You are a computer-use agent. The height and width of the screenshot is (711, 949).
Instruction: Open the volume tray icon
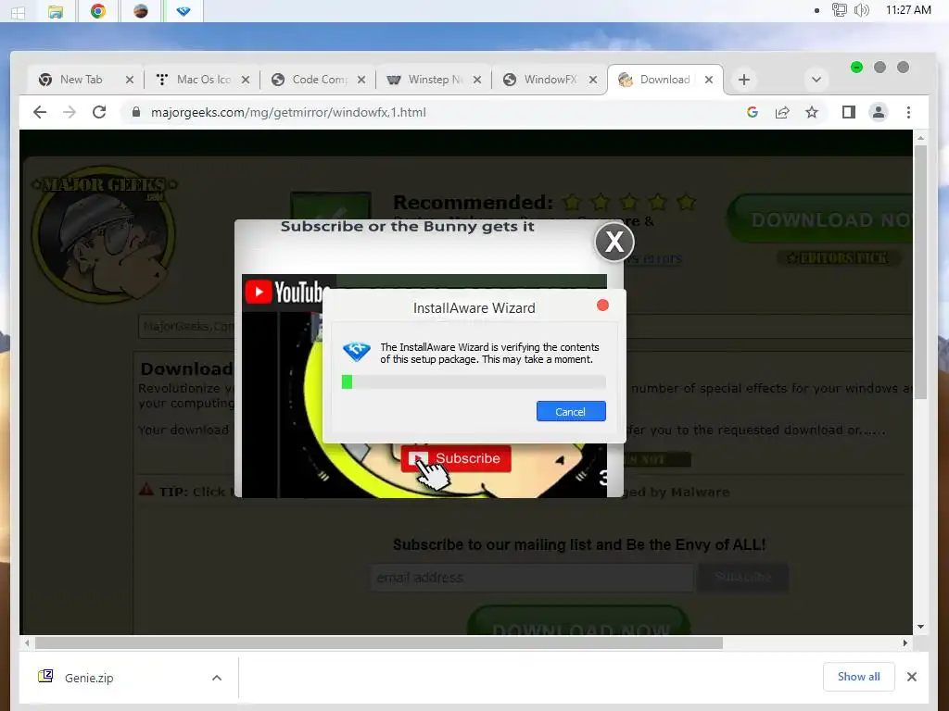click(x=862, y=10)
